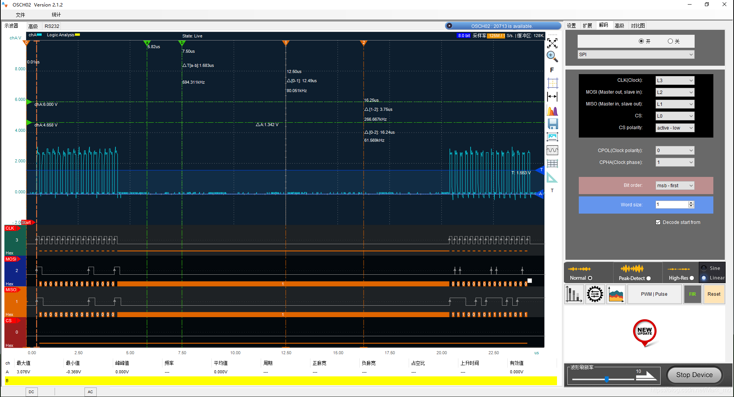This screenshot has height=397, width=734.
Task: Open the MISO L1 channel dropdown
Action: [x=675, y=104]
